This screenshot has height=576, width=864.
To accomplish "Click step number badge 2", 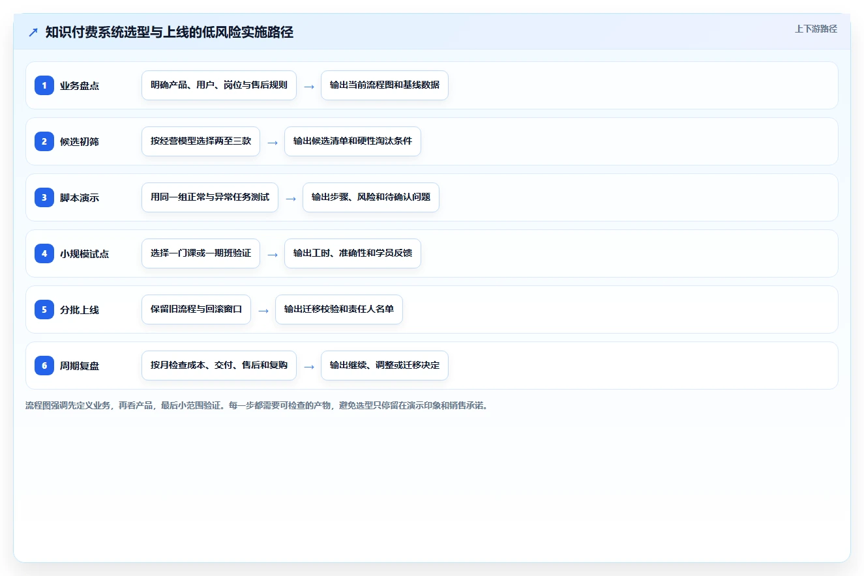I will [44, 141].
